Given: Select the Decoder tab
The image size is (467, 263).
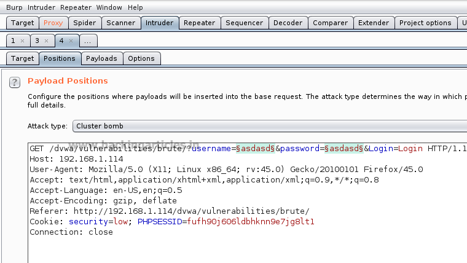Looking at the screenshot, I should [288, 23].
